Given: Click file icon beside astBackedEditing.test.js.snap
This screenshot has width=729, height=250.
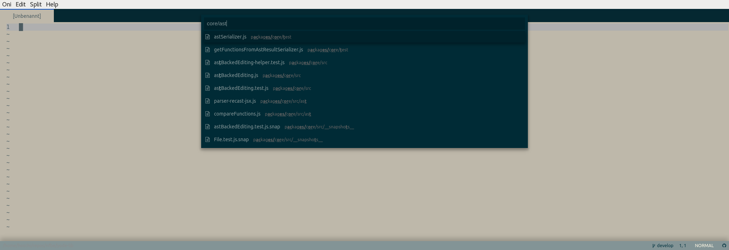Looking at the screenshot, I should (208, 127).
